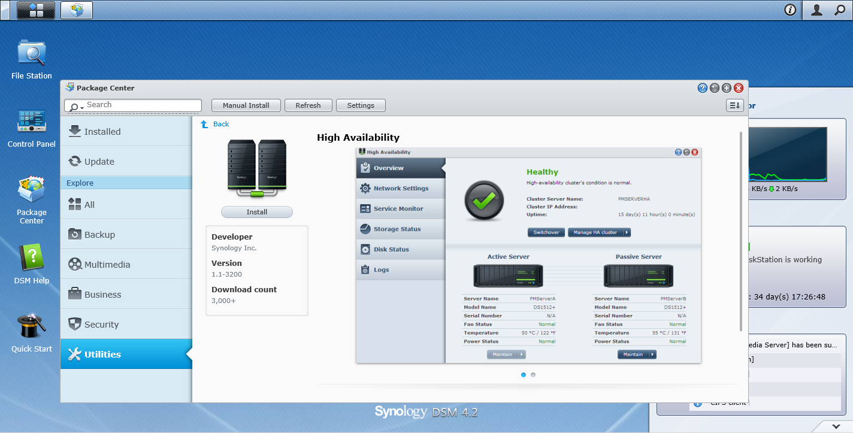Screen dimensions: 853x433
Task: Open Package Center Settings
Action: (x=361, y=105)
